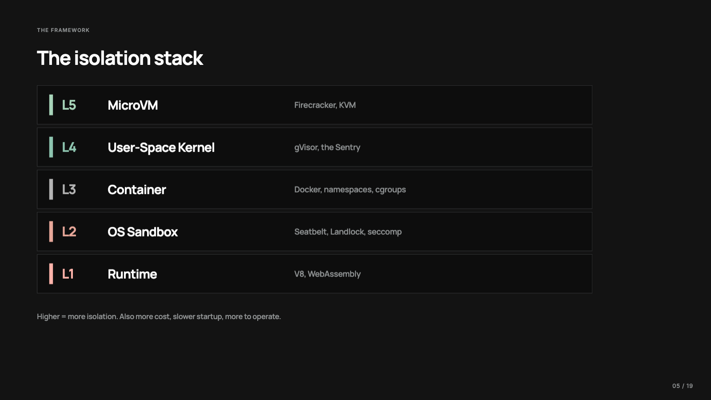Select the Runtime row title
Screen dimensions: 711x400
[132, 274]
